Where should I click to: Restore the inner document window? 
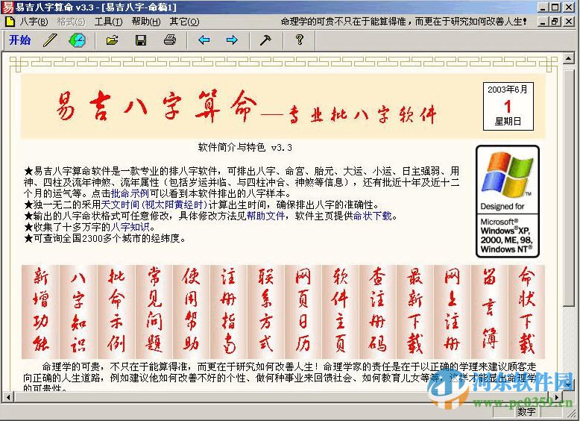click(x=555, y=22)
